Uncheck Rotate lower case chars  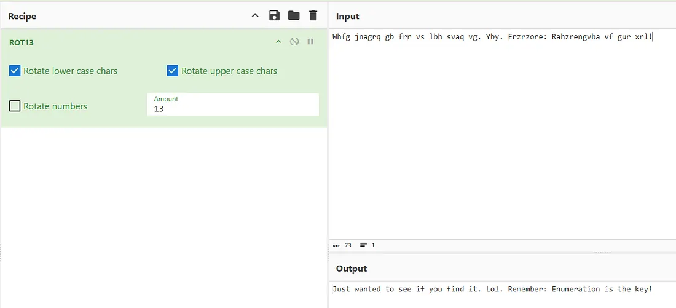click(x=15, y=71)
